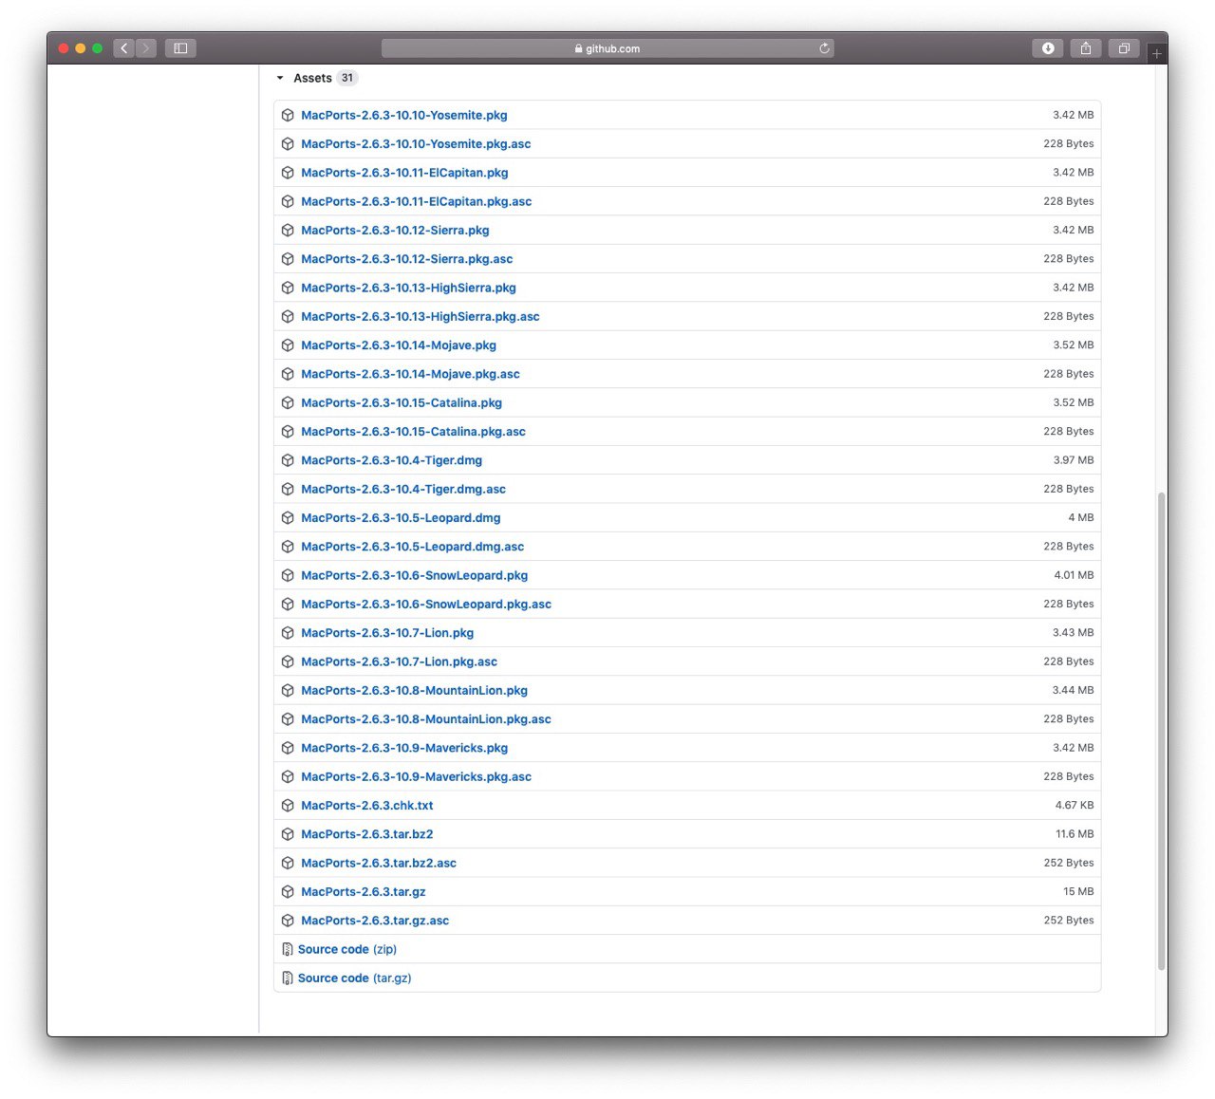1215x1099 pixels.
Task: Click package icon beside tar.bz2 file
Action: tap(288, 835)
